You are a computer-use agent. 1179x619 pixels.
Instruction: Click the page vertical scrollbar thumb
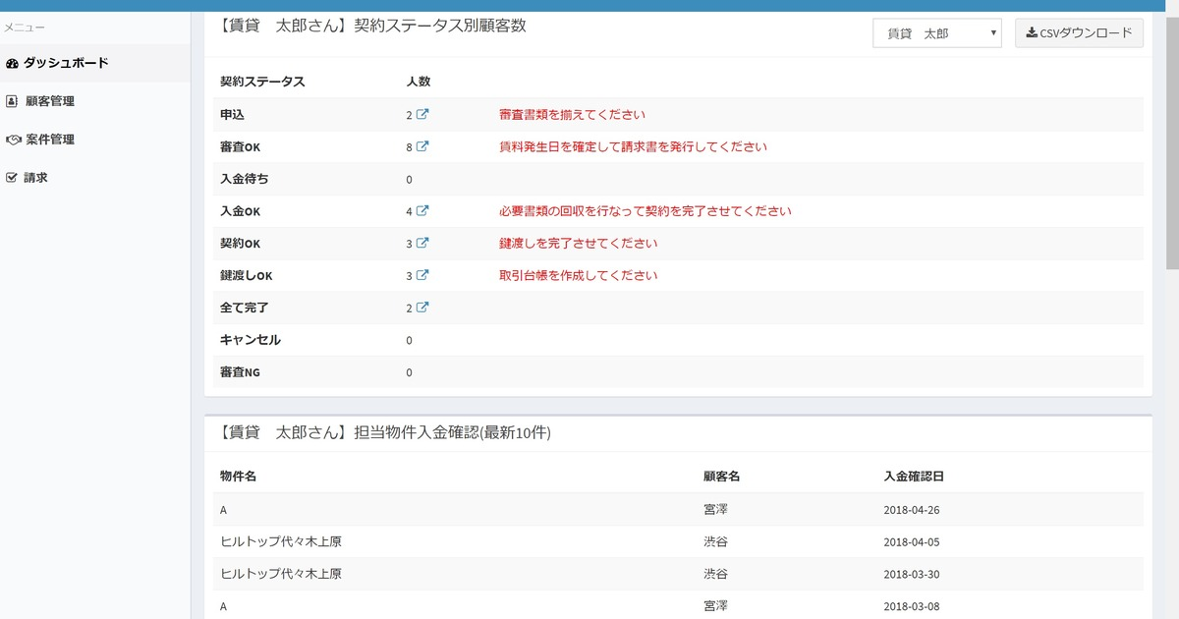tap(1171, 138)
